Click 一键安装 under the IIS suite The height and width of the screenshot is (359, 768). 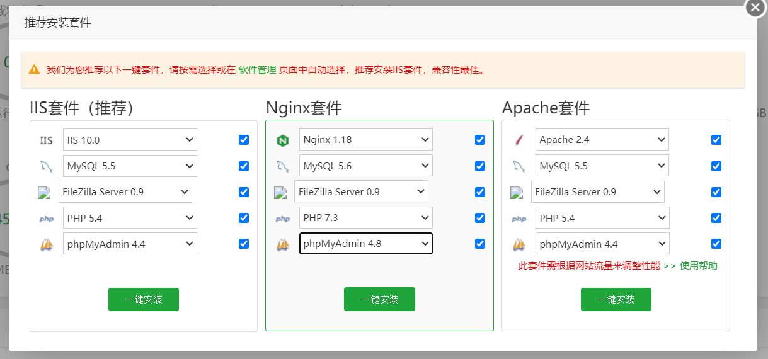click(144, 299)
